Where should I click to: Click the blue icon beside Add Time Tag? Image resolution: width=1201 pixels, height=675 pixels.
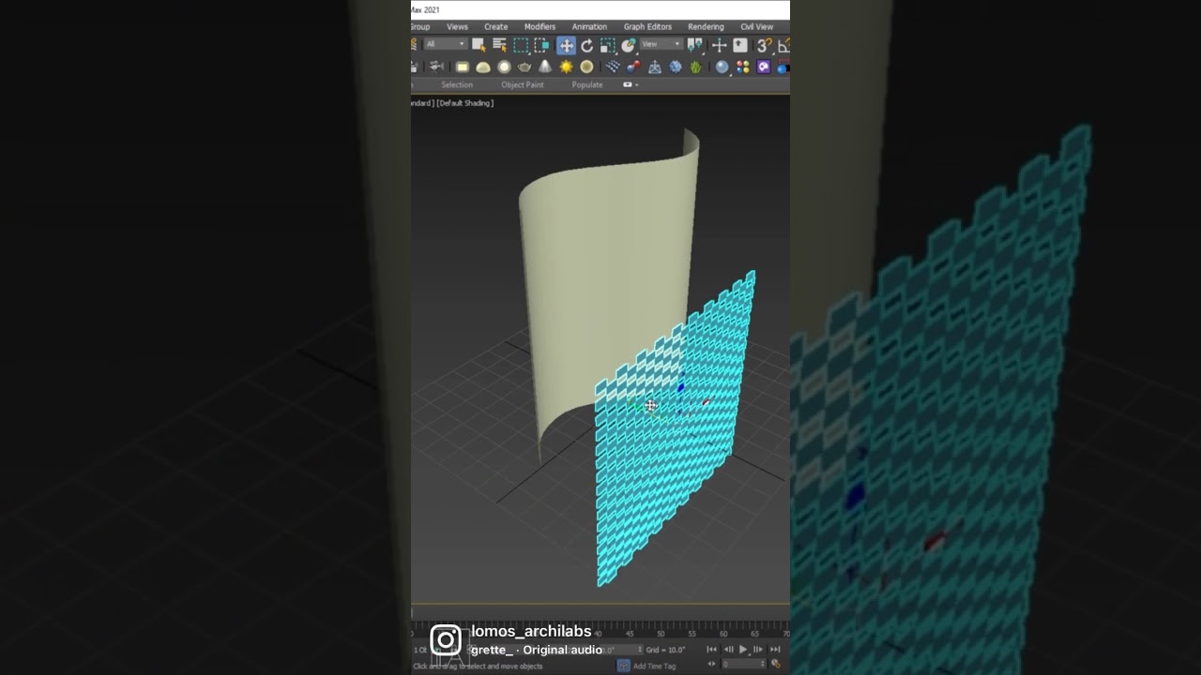point(623,666)
